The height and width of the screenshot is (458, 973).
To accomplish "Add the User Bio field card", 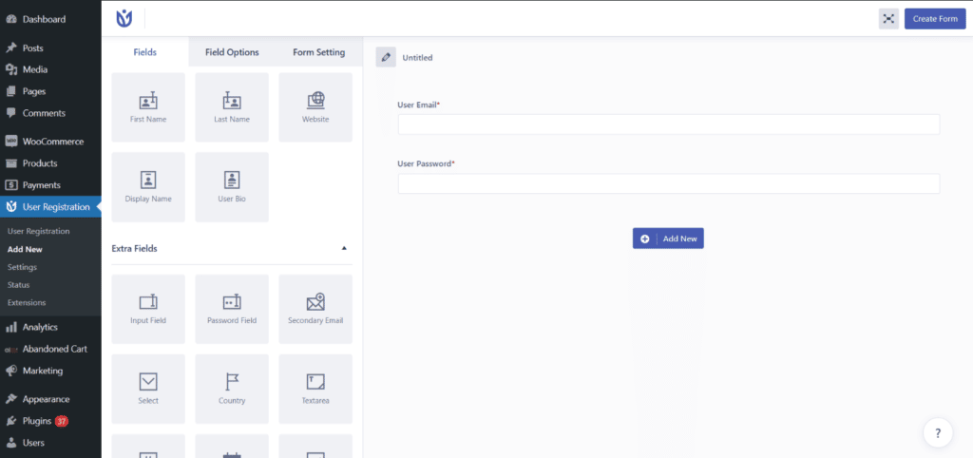I will coord(232,187).
